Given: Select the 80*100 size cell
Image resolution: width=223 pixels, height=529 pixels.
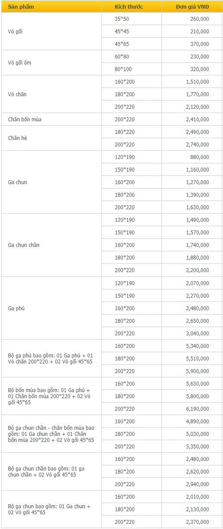Looking at the screenshot, I should (x=132, y=69).
